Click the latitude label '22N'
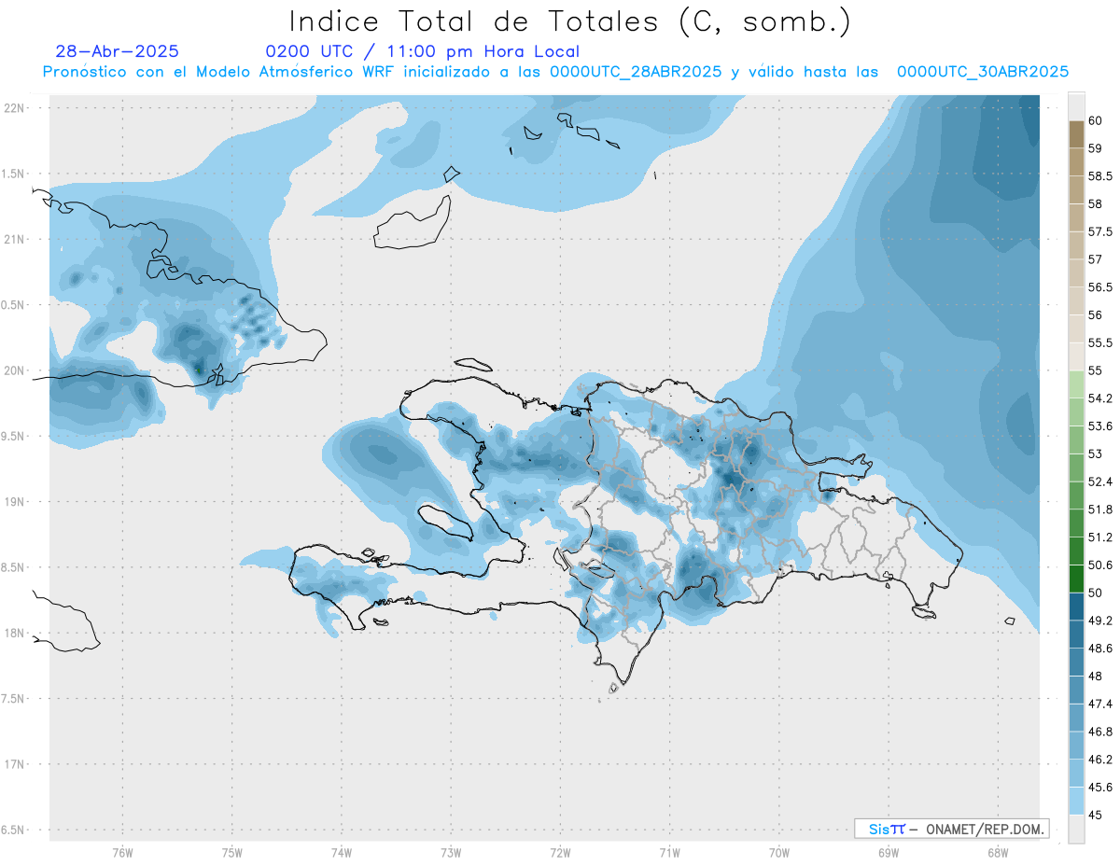The image size is (1120, 865). click(13, 108)
